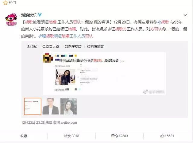Select the smiling woman thumbnail
The height and width of the screenshot is (143, 193).
68,106
